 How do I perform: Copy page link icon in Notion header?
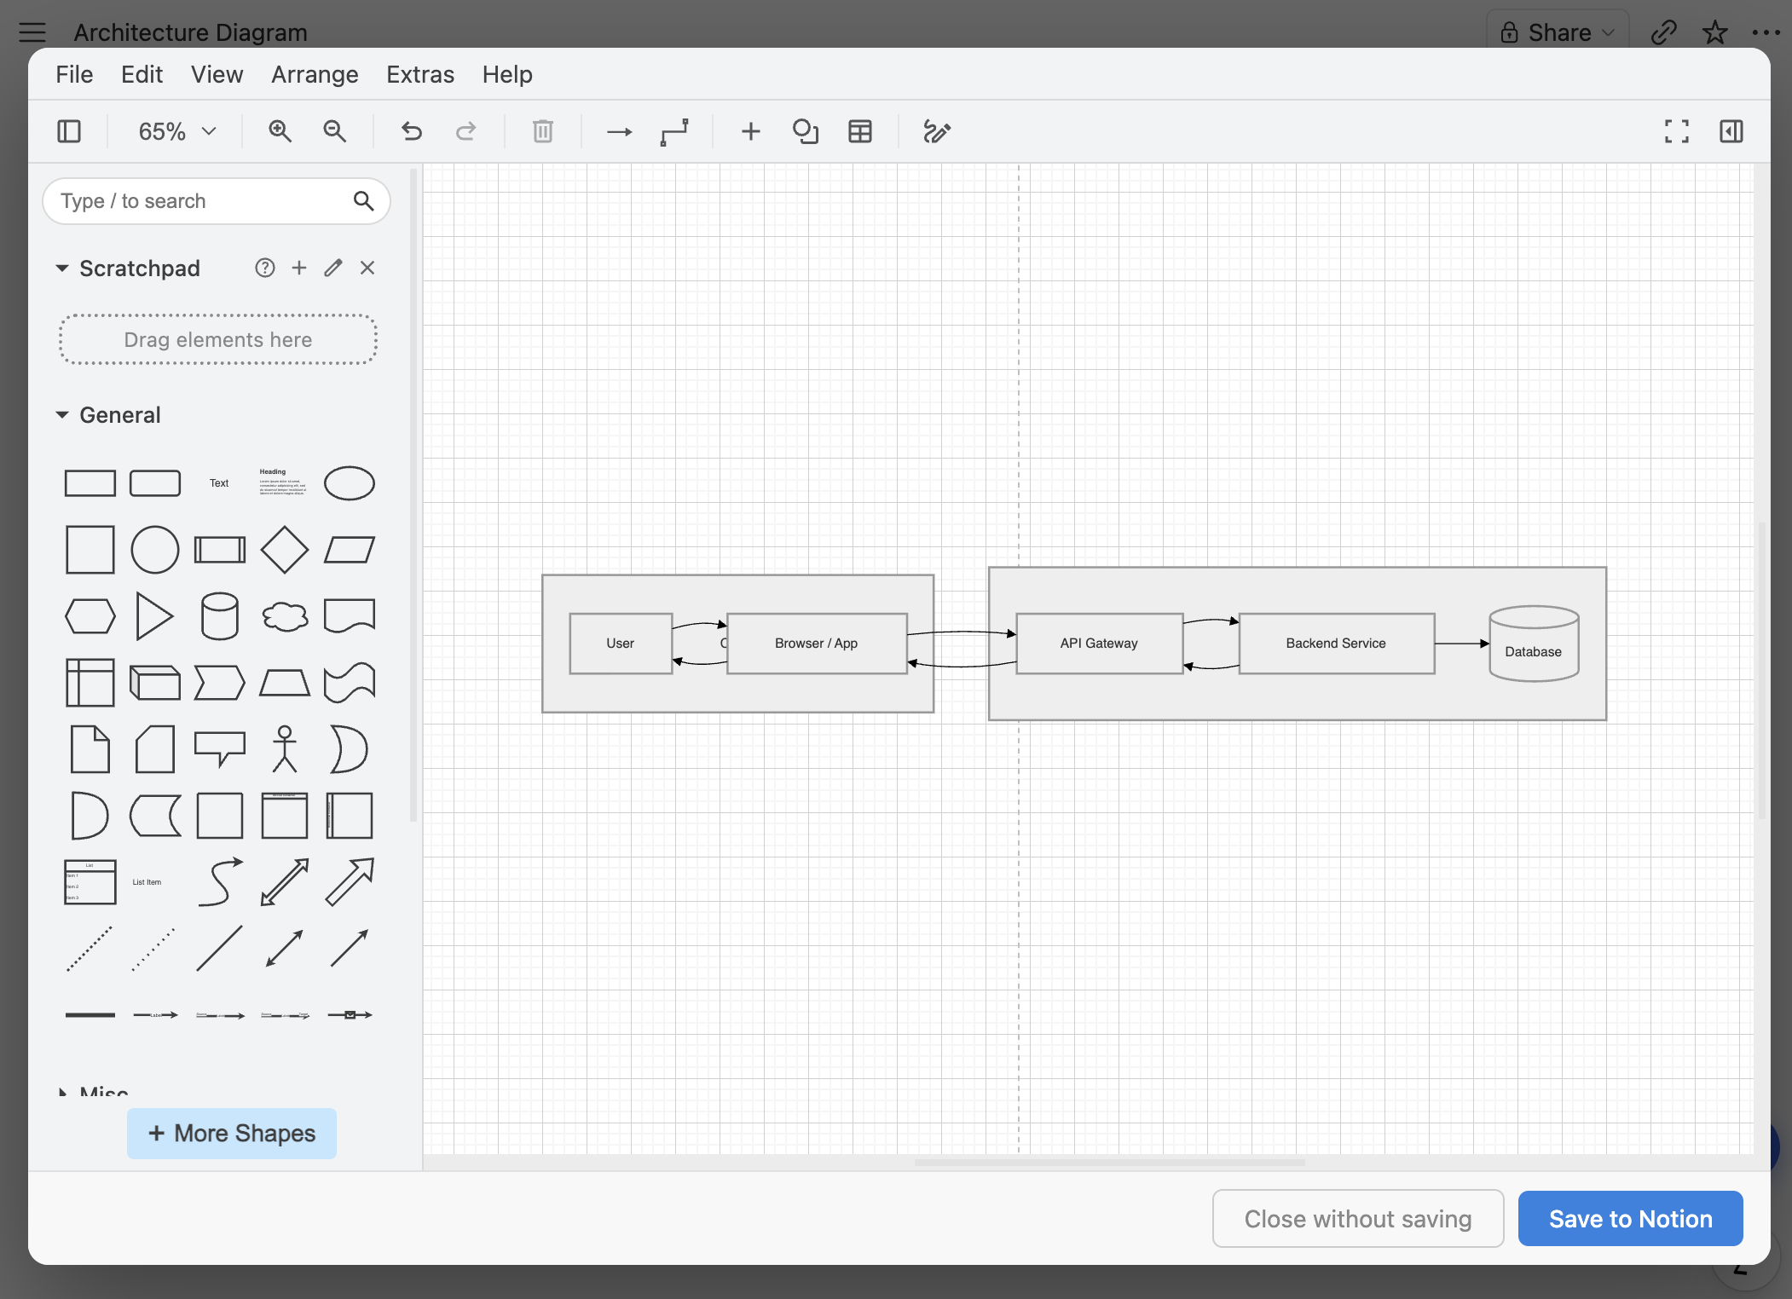[x=1663, y=32]
